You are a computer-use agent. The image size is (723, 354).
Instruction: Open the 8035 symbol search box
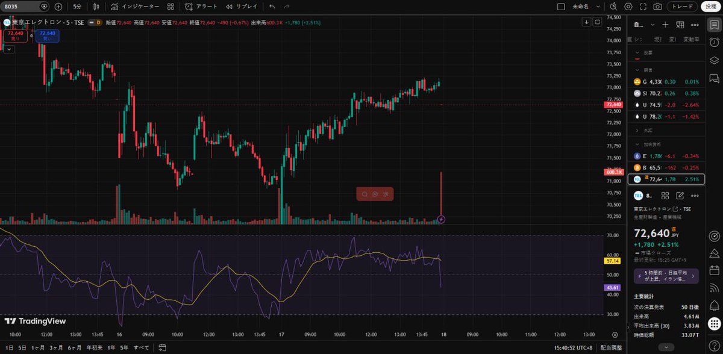(x=25, y=7)
